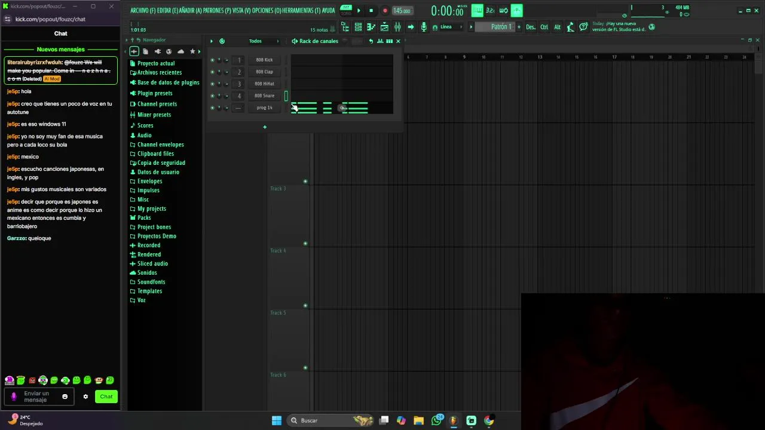Toggle the countdown before recording icon
This screenshot has width=765, height=430.
[490, 11]
